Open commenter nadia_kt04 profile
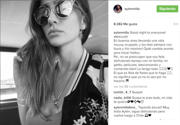This screenshot has height=125, width=180. point(122,98)
